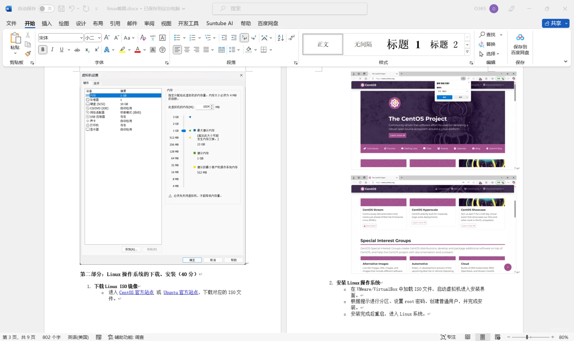
Task: Toggle italic formatting
Action: [x=52, y=50]
